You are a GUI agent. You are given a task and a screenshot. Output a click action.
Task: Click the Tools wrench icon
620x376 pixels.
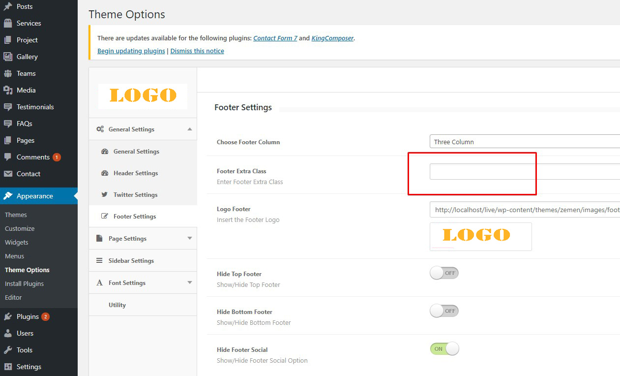pos(8,350)
